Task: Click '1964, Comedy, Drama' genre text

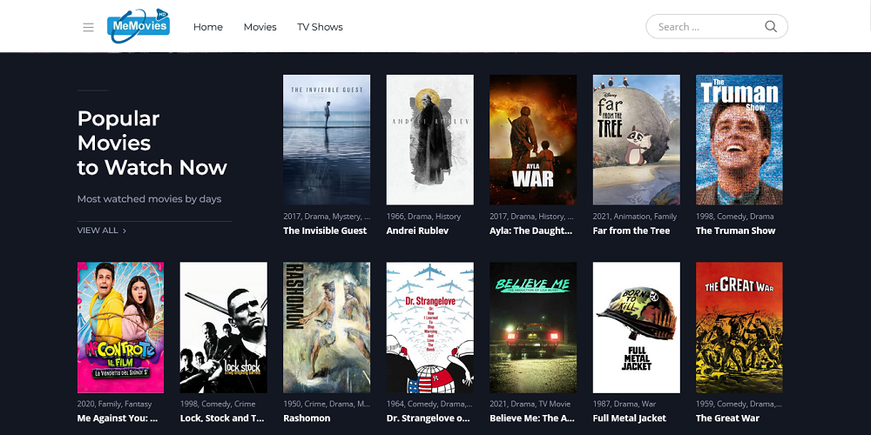Action: point(430,404)
